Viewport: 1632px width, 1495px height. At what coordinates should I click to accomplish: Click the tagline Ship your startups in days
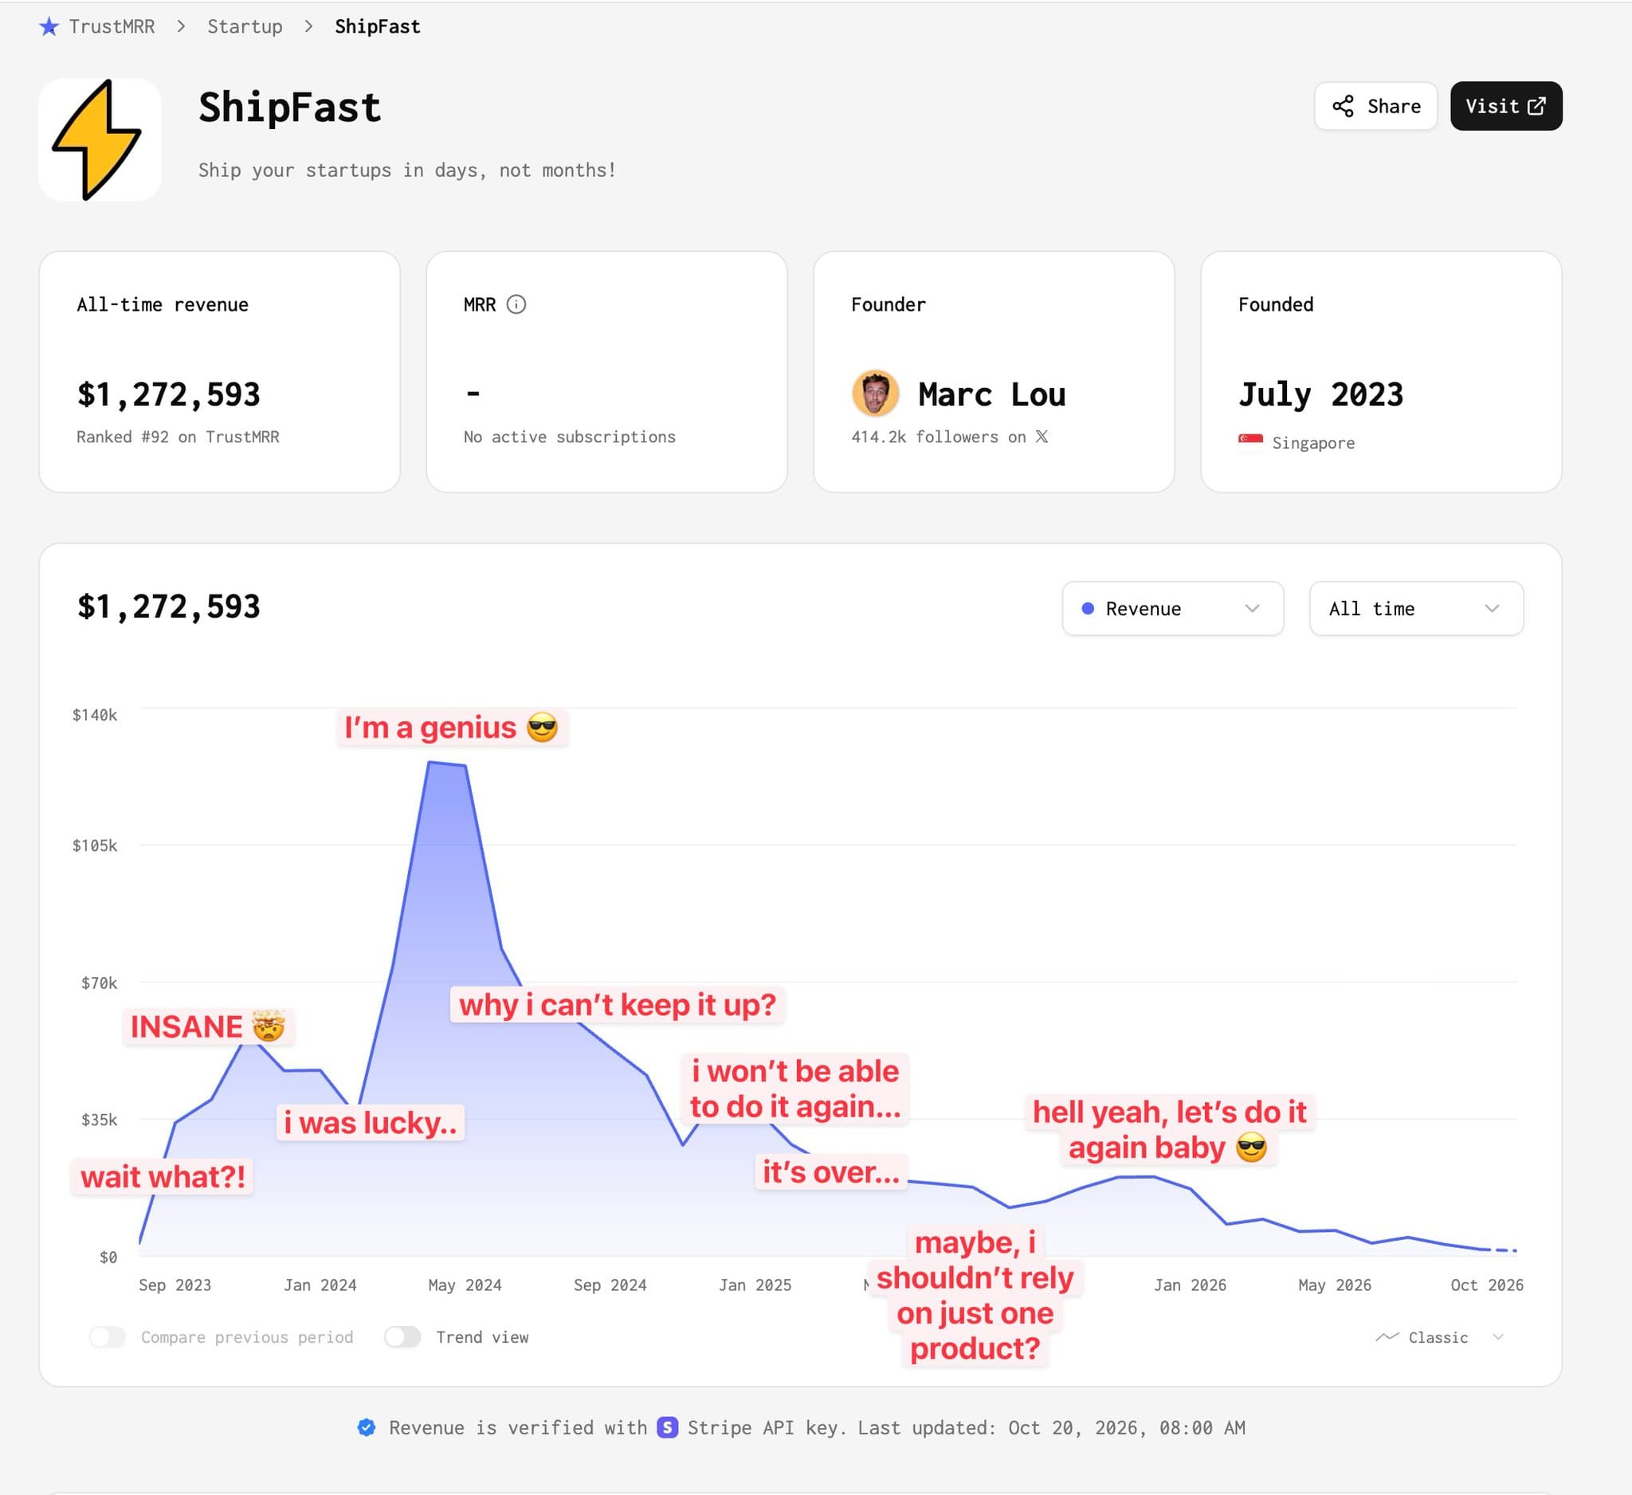(x=407, y=170)
